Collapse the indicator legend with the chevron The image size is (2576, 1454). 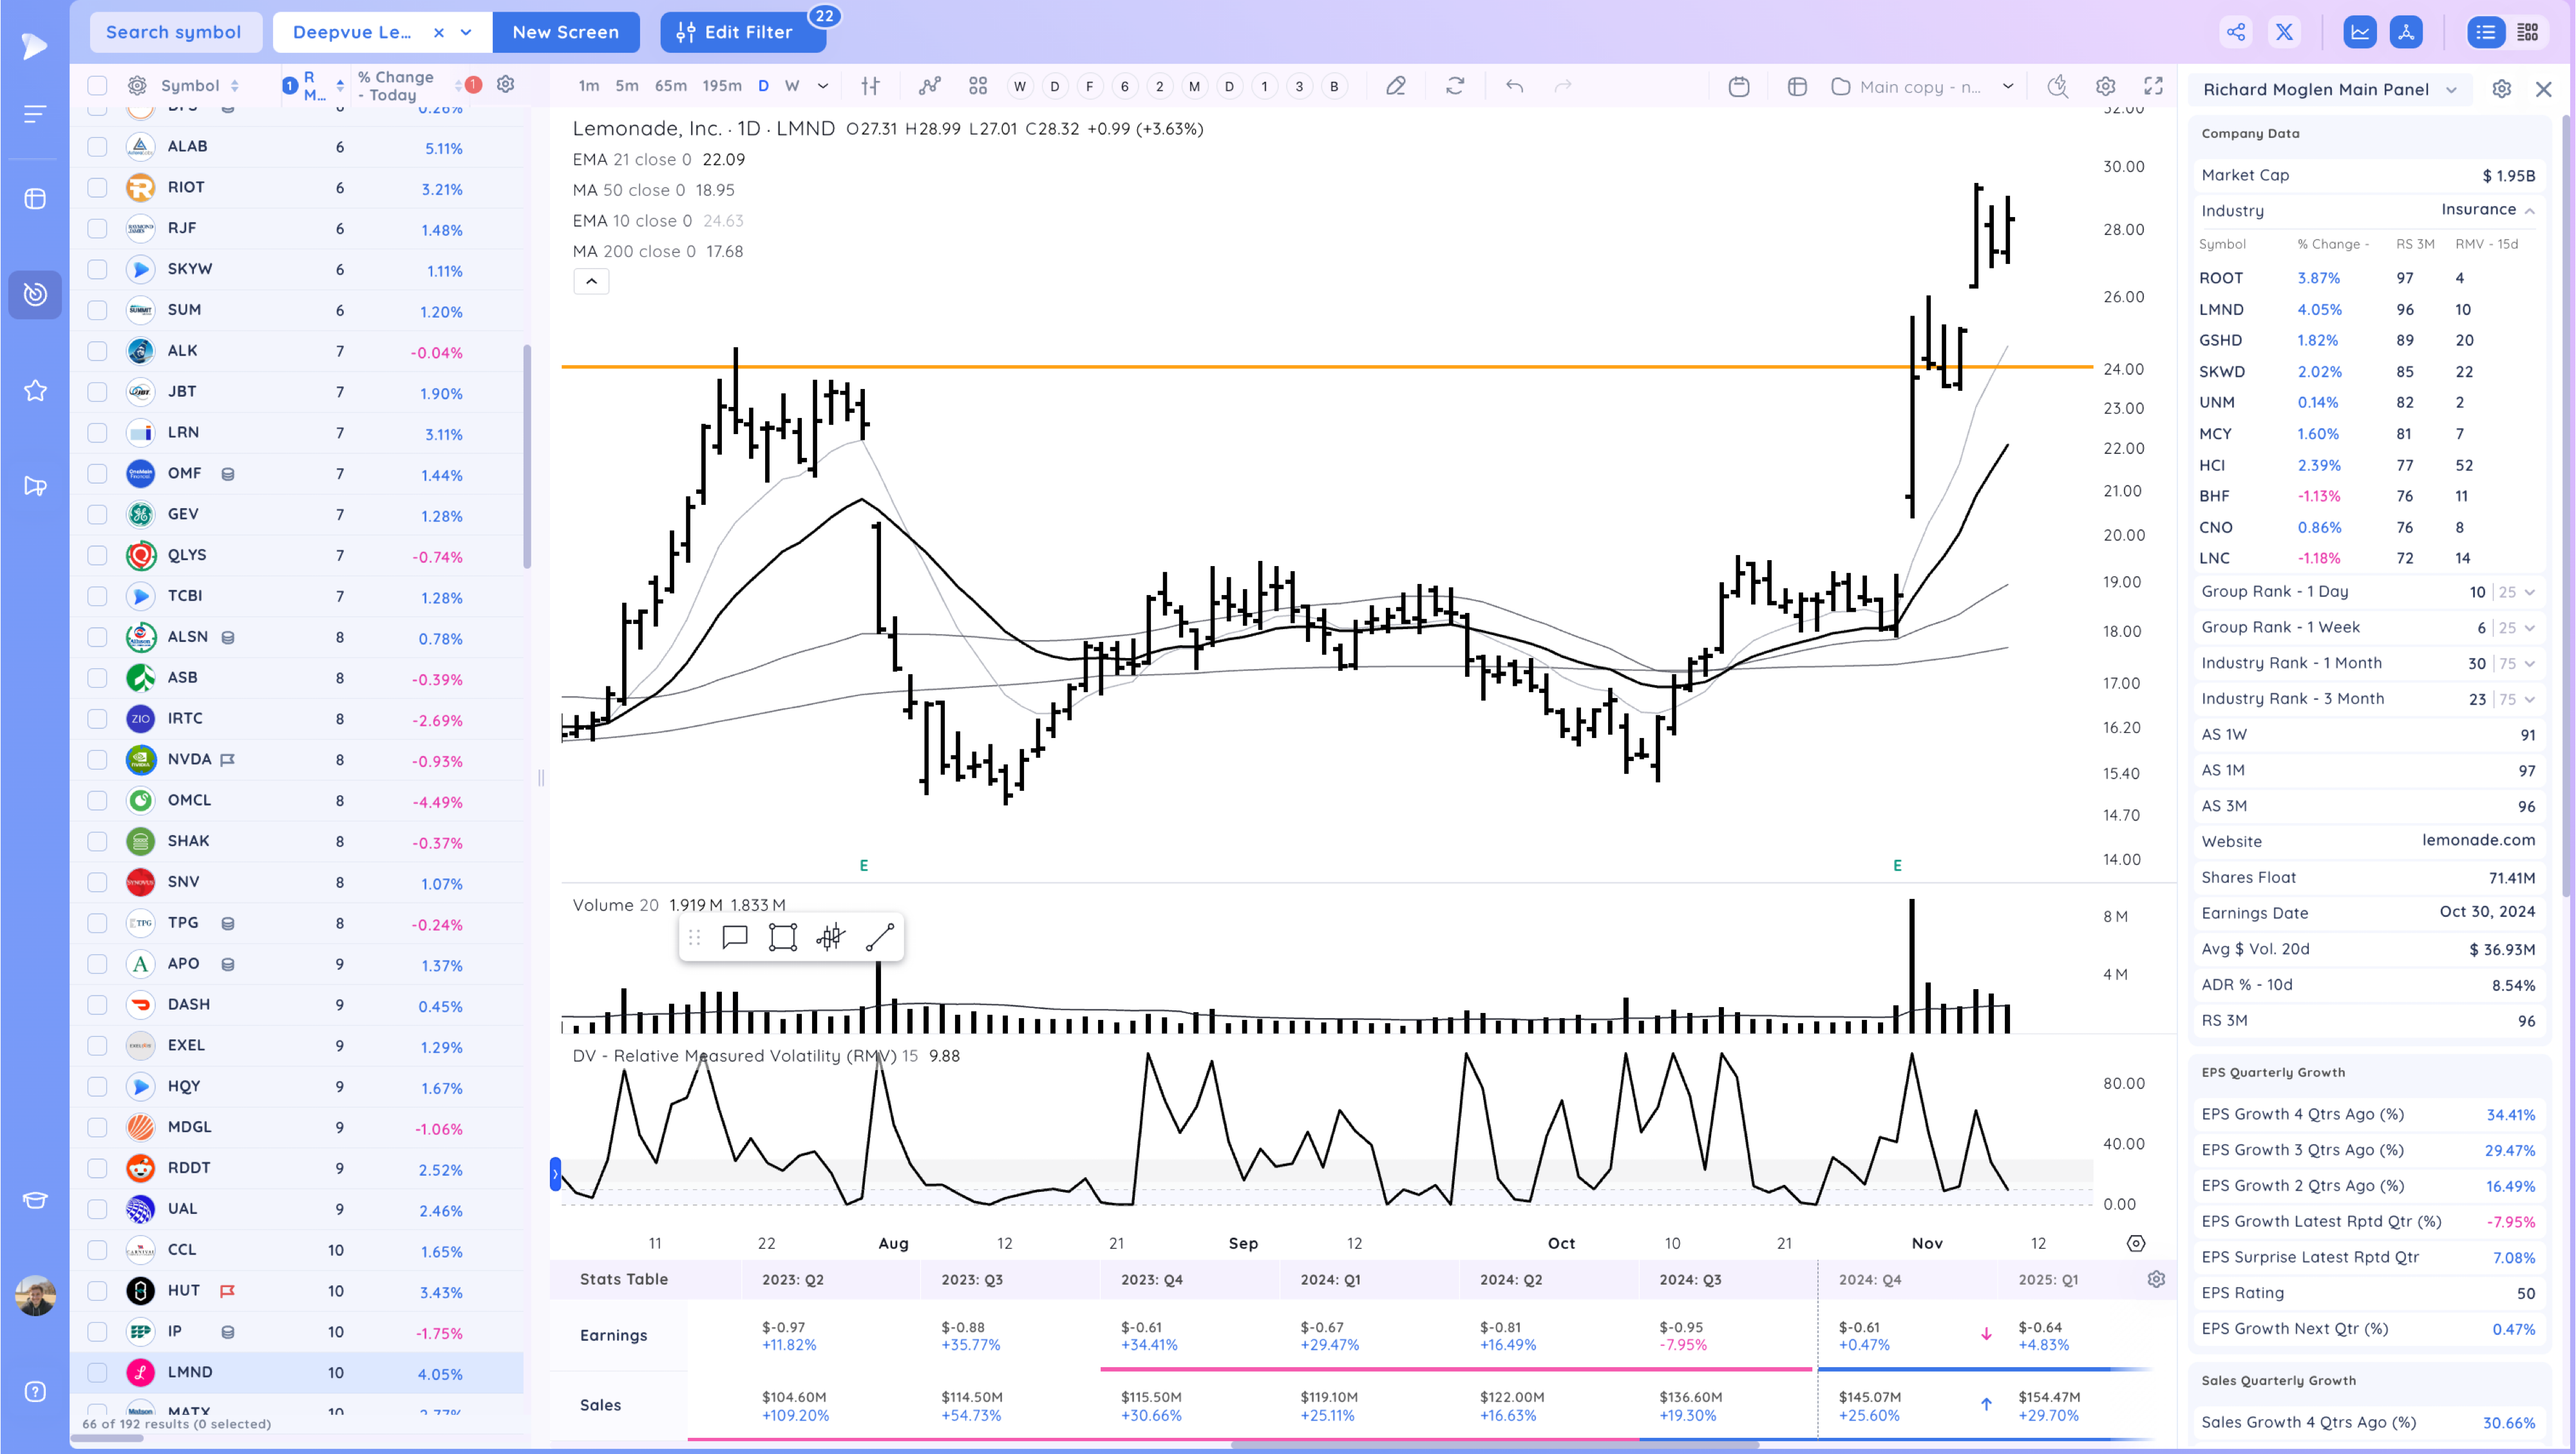coord(591,281)
